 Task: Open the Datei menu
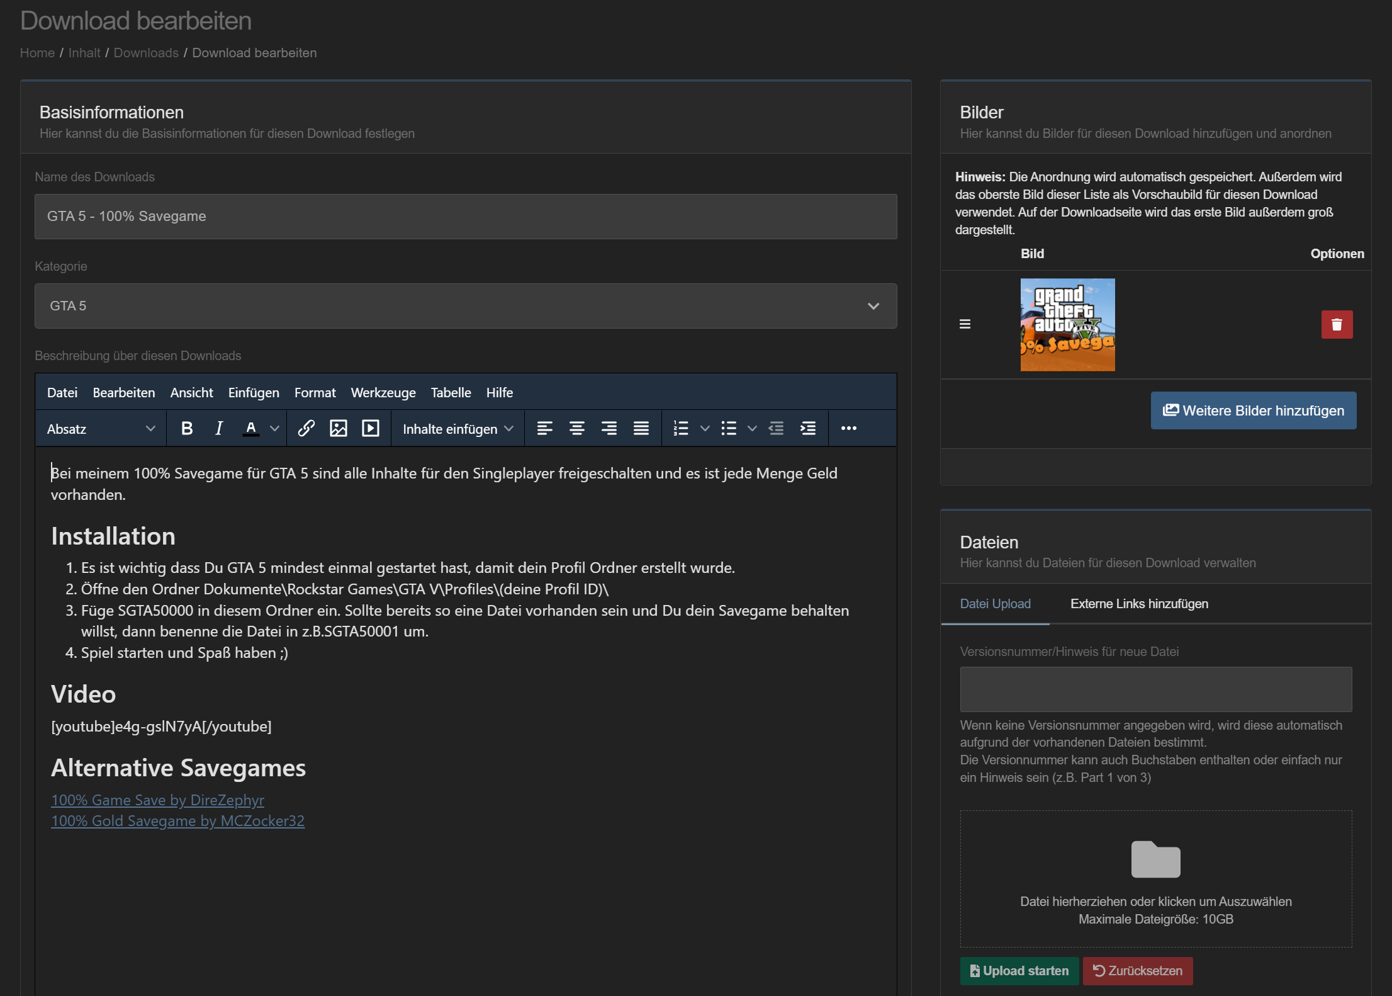[x=62, y=392]
